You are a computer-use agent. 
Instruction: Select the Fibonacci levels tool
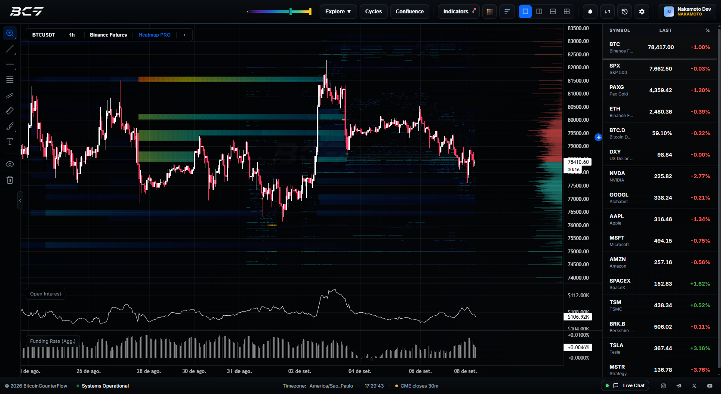(x=10, y=80)
